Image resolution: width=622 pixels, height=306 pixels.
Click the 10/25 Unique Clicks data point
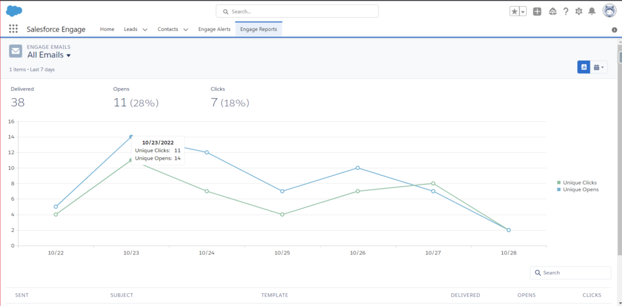point(282,214)
